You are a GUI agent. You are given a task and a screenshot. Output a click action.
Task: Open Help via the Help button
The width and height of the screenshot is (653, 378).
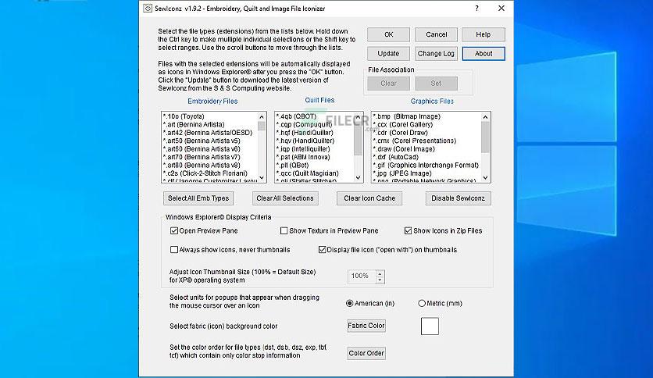[484, 34]
